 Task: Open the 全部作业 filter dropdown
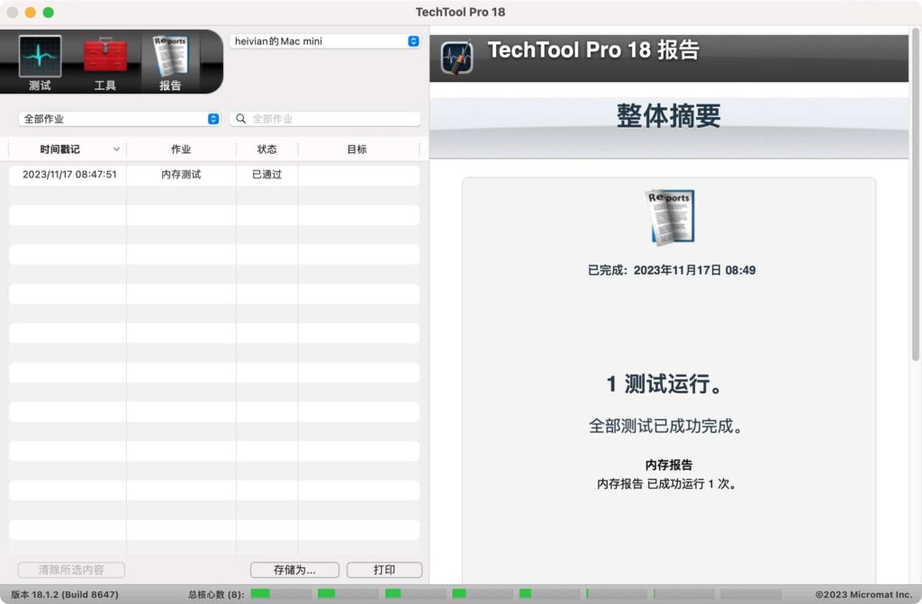[117, 118]
